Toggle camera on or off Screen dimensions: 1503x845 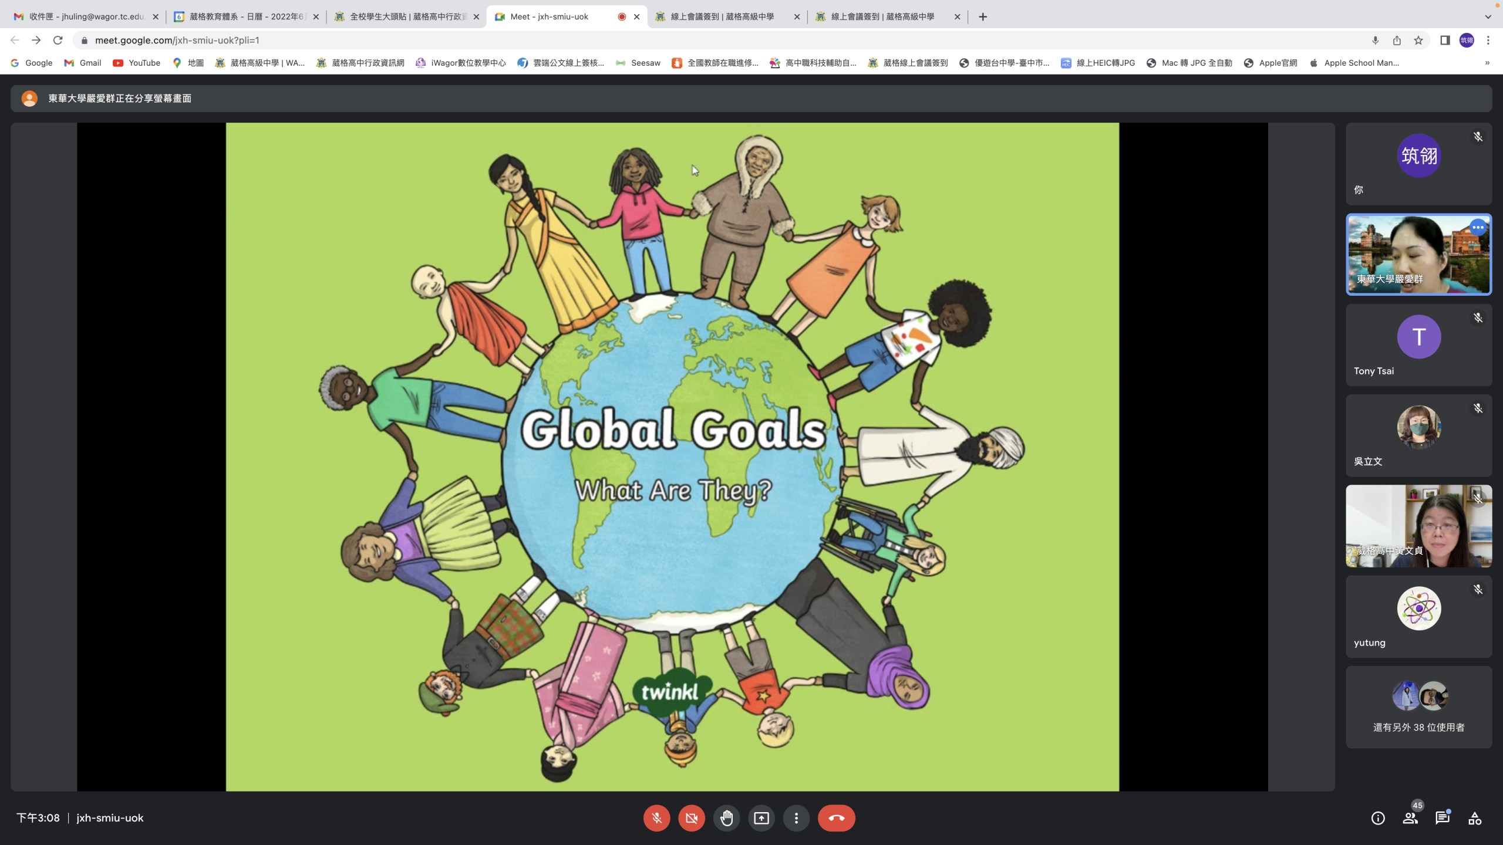coord(692,818)
